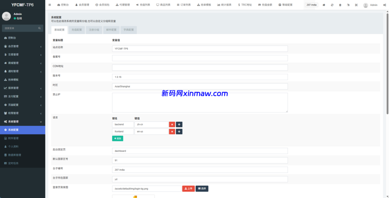Switch to the 字典配置 tab
The height and width of the screenshot is (198, 389).
(129, 30)
